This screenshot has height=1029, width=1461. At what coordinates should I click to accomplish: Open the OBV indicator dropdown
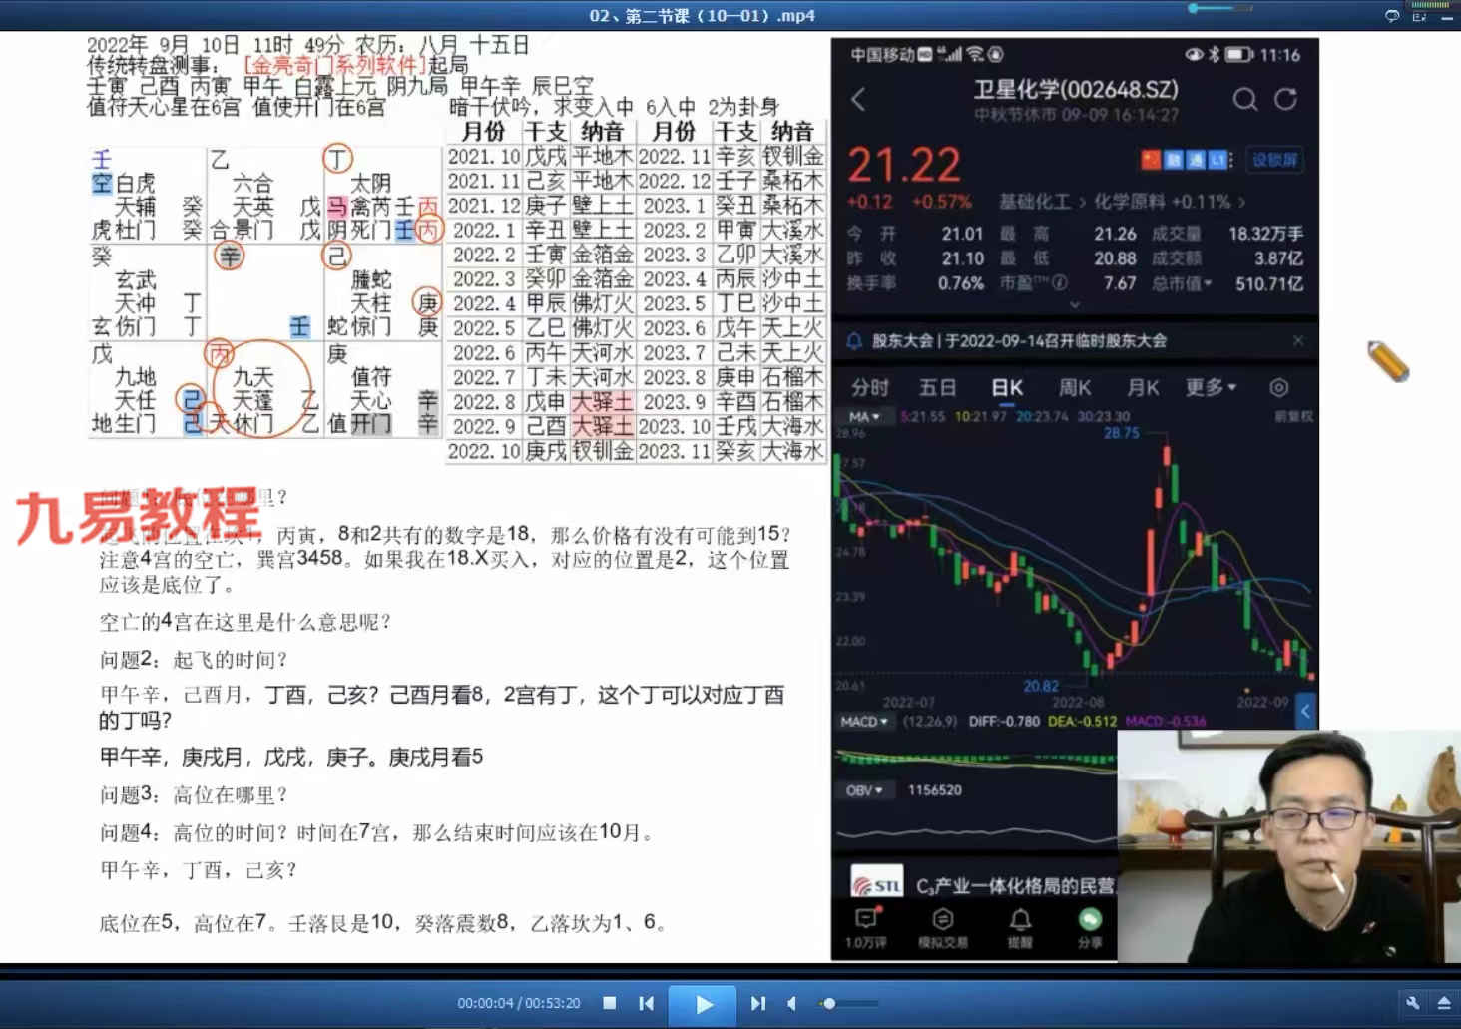click(x=864, y=790)
